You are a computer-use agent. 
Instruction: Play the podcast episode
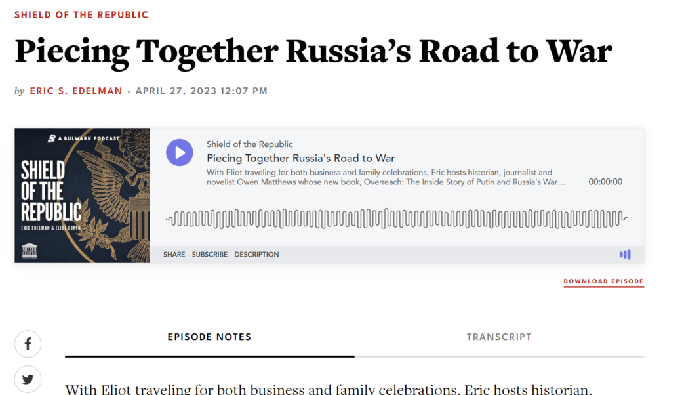[179, 153]
